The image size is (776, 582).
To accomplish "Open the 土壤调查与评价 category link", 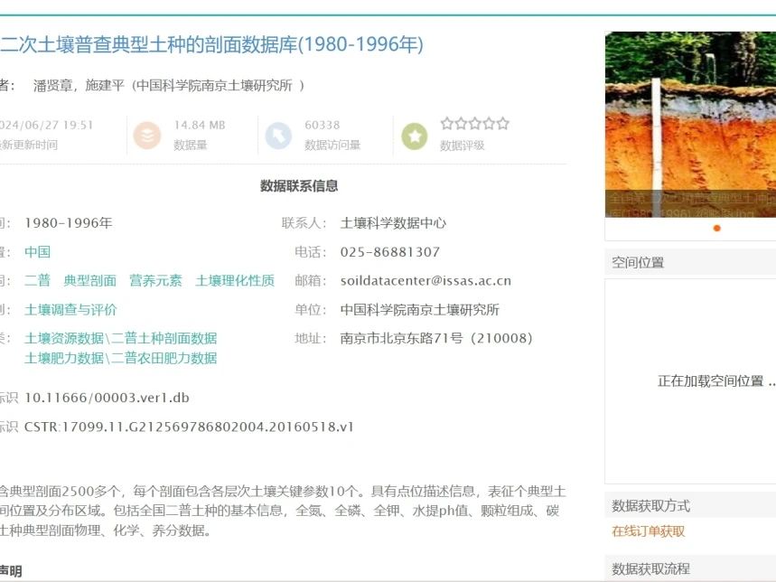I will click(x=70, y=310).
